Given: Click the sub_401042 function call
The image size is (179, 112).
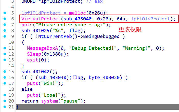Looking at the screenshot, I should (35, 72).
